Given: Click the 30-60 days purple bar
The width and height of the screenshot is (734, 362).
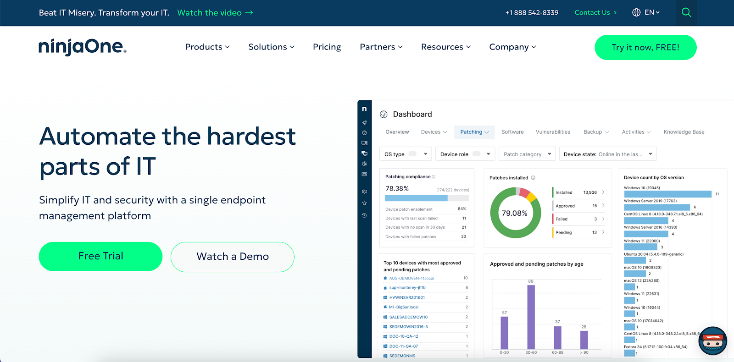Looking at the screenshot, I should coord(531,317).
